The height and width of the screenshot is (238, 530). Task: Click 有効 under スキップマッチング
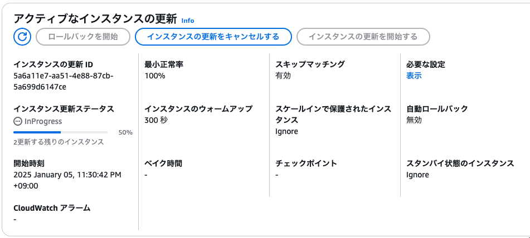[x=283, y=76]
